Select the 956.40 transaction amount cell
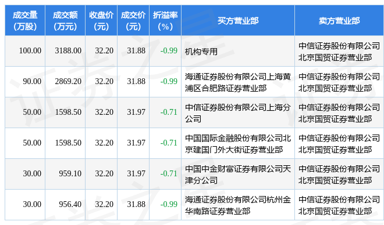Viewport: 384px width, 225px height. coord(65,205)
